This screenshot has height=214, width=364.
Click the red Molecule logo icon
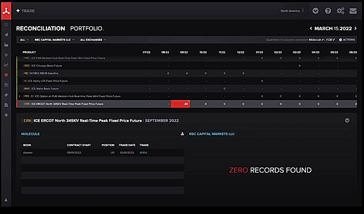(6, 11)
